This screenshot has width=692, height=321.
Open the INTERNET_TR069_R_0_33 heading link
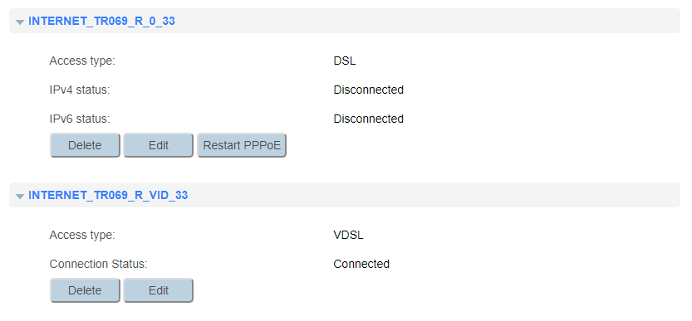tap(101, 22)
